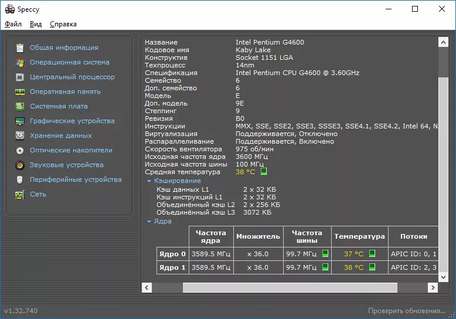The image size is (456, 319).
Task: Click the Intel Pentium G4600 name value
Action: 270,42
